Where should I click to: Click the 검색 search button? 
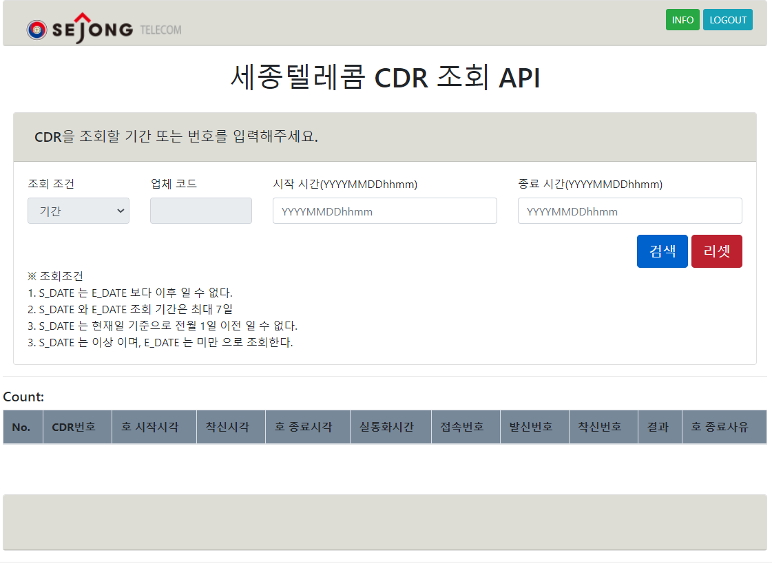click(x=662, y=251)
